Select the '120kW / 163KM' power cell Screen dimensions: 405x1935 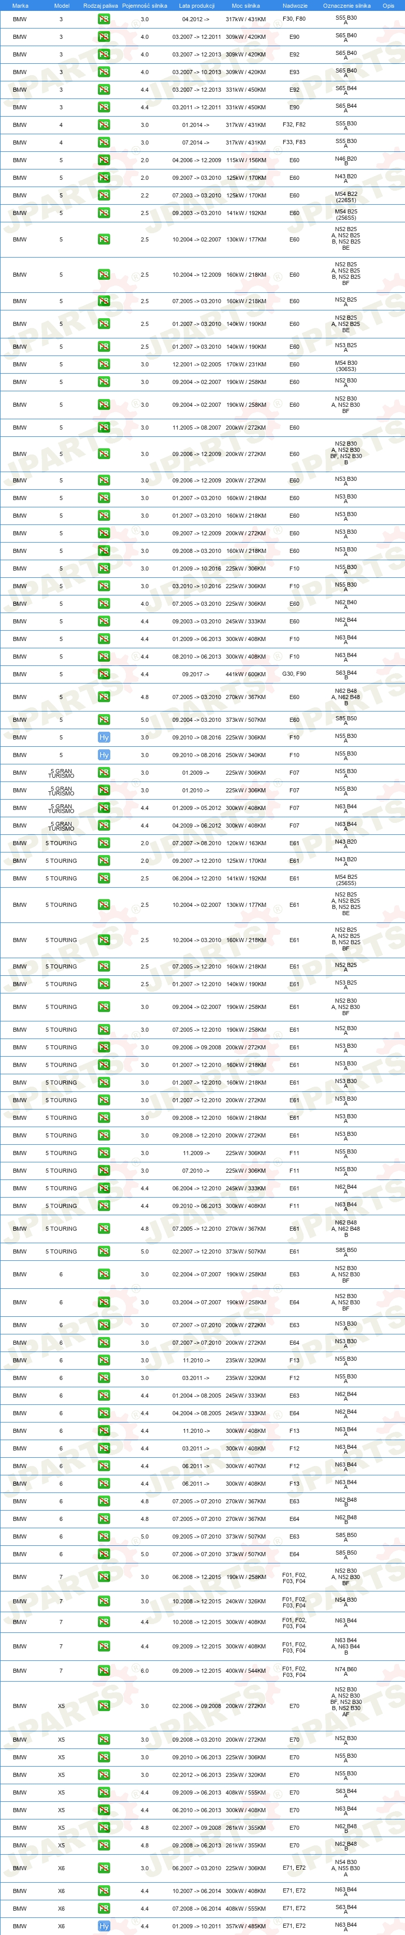[245, 844]
